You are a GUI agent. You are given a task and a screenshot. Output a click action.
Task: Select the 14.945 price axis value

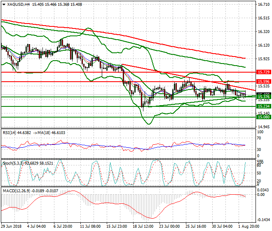pos(264,127)
